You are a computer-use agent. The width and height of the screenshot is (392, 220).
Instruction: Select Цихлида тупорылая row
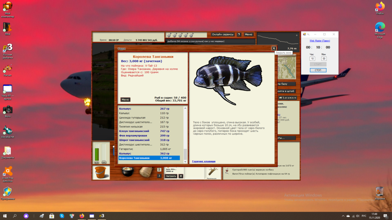click(x=149, y=117)
